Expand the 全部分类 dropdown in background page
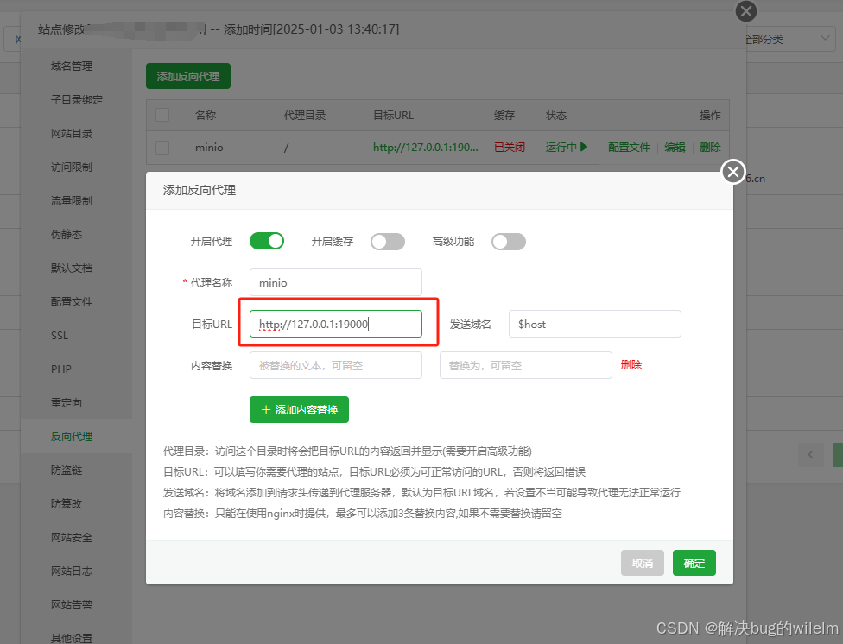 coord(790,39)
